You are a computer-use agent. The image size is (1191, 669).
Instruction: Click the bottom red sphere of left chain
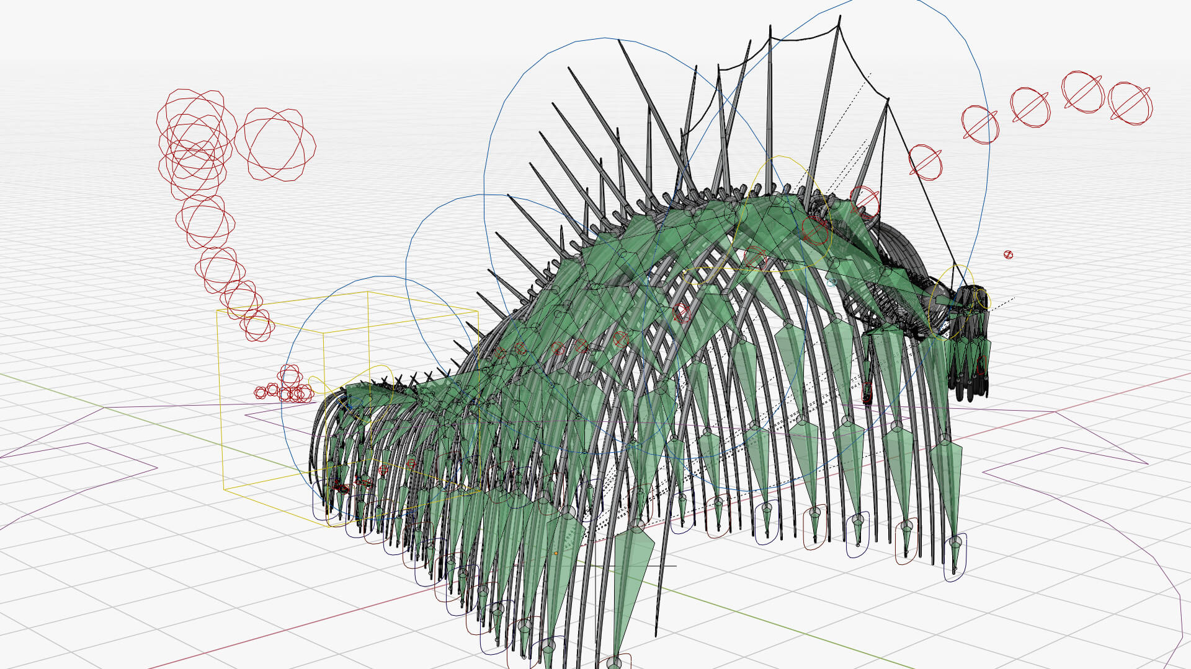[257, 325]
